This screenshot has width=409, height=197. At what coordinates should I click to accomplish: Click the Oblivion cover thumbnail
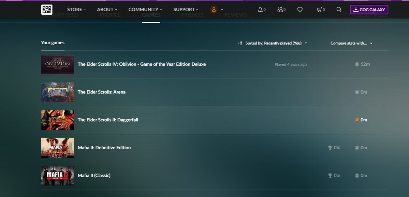[x=58, y=64]
